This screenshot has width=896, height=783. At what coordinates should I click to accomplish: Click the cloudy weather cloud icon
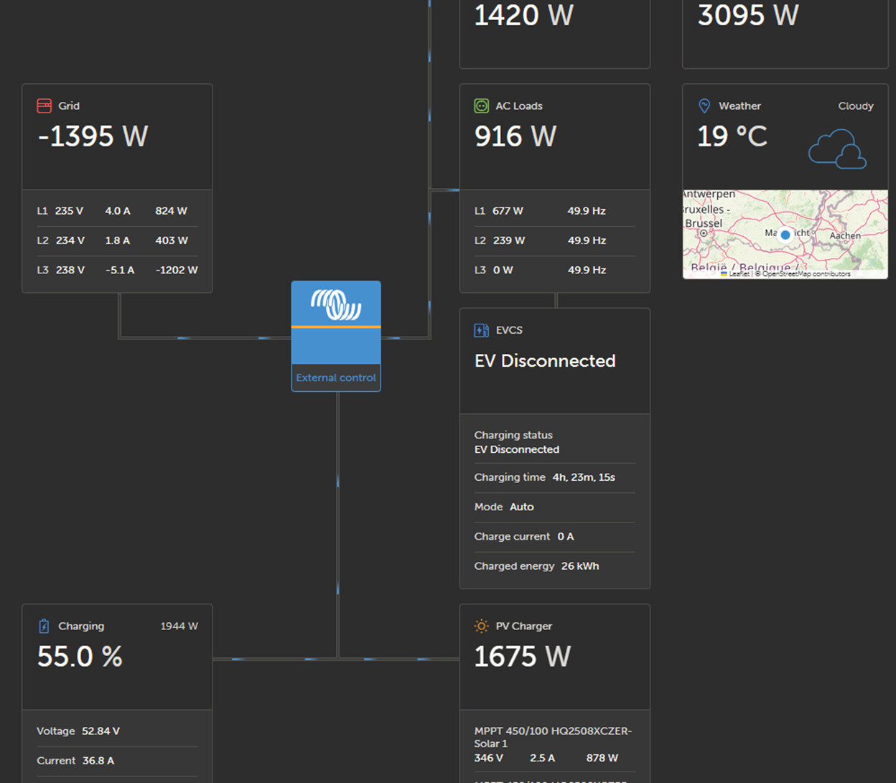tap(837, 149)
